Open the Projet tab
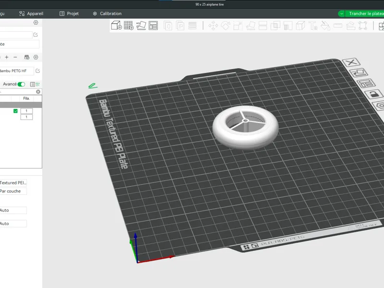Screen dimensions: 384x288 coord(69,13)
